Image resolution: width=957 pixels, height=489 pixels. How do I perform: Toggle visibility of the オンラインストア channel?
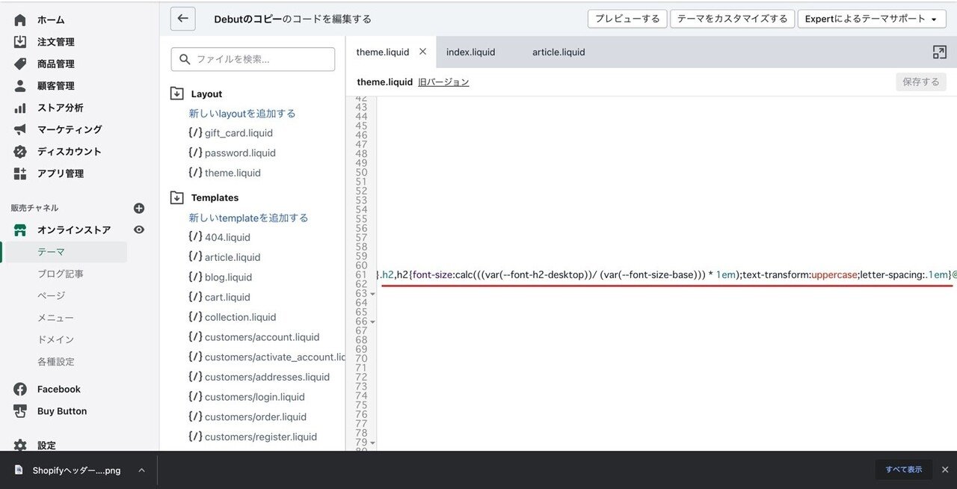139,230
